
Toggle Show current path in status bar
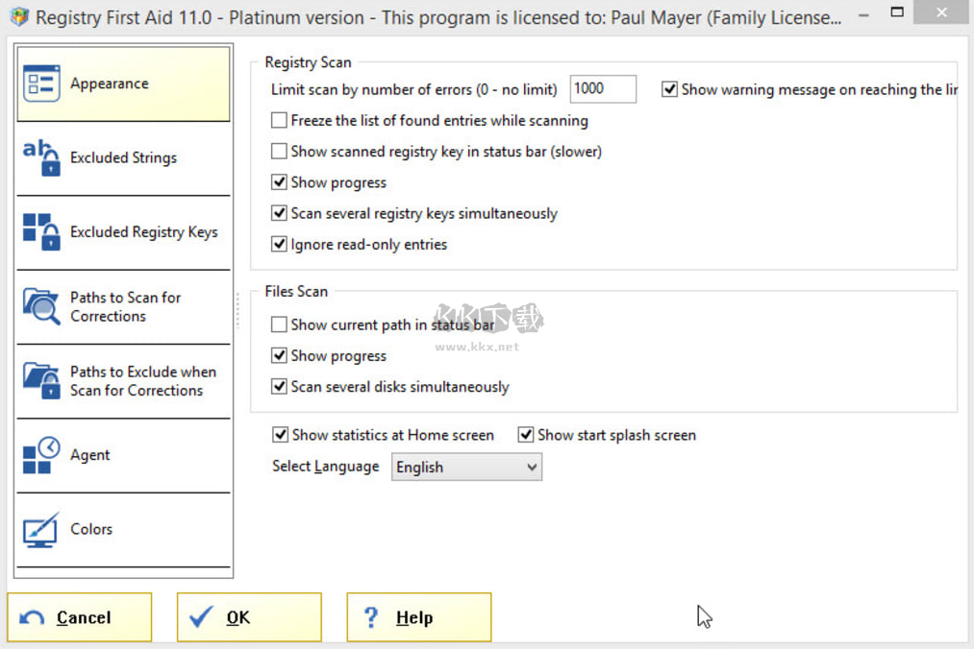[x=279, y=324]
